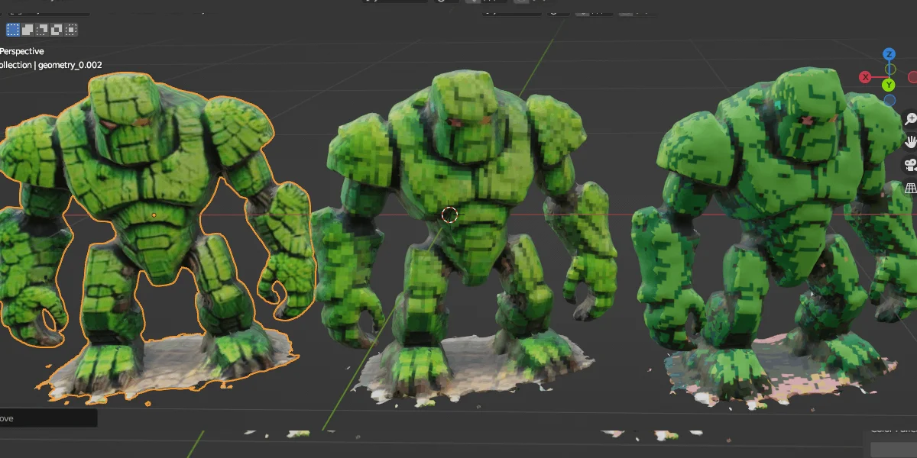Switch to Extend selection mode icon

pyautogui.click(x=27, y=29)
